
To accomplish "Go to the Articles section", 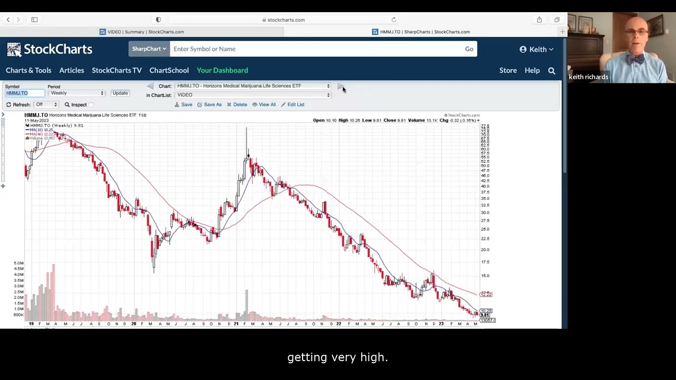I will (x=71, y=70).
